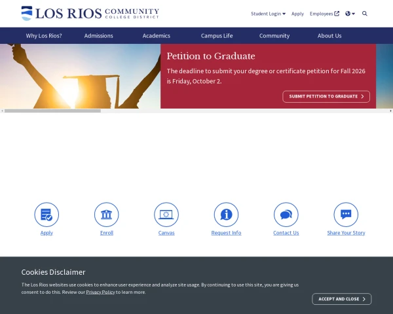The width and height of the screenshot is (393, 314).
Task: Click the horizontal scrollbar thumb under banner
Action: pyautogui.click(x=52, y=111)
